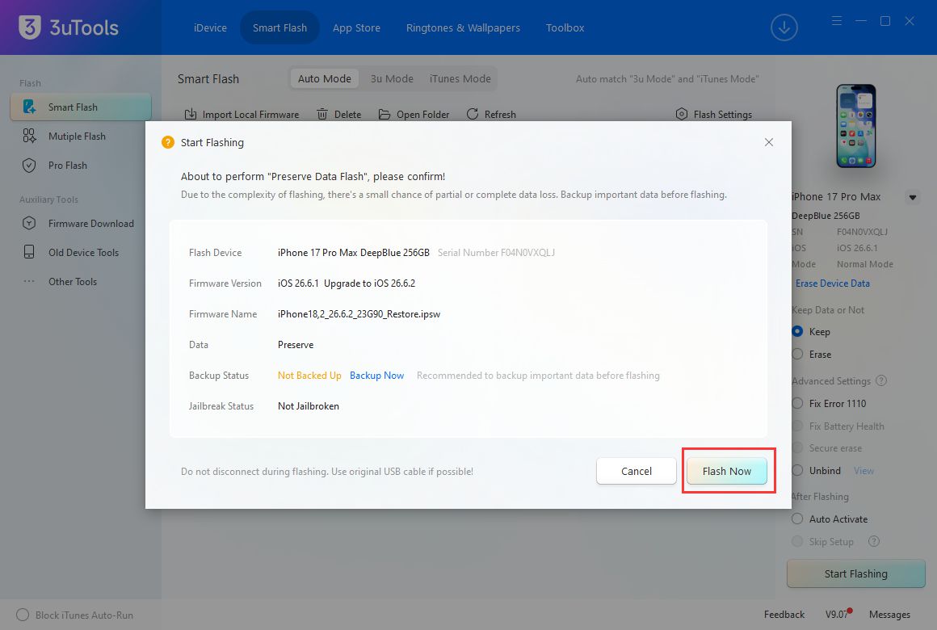Switch to the iDevice tab
The width and height of the screenshot is (937, 630).
coord(210,27)
